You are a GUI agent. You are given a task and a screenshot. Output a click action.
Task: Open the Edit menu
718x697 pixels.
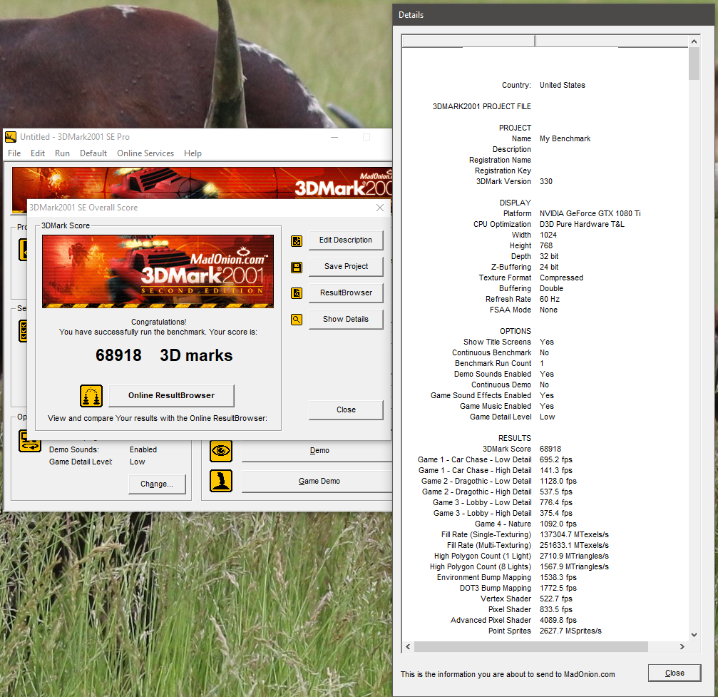pos(38,153)
